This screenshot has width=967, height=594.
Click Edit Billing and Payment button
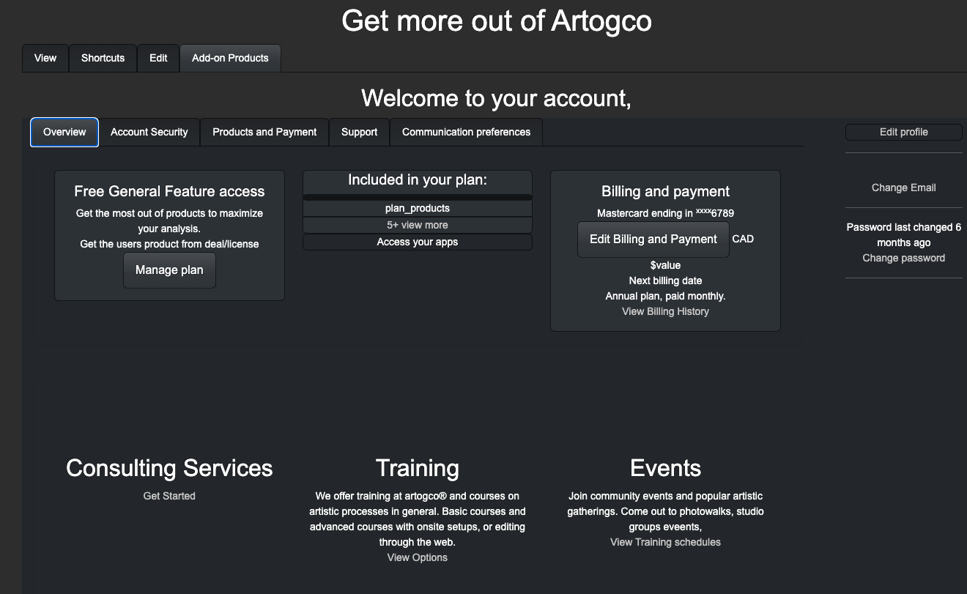(653, 240)
